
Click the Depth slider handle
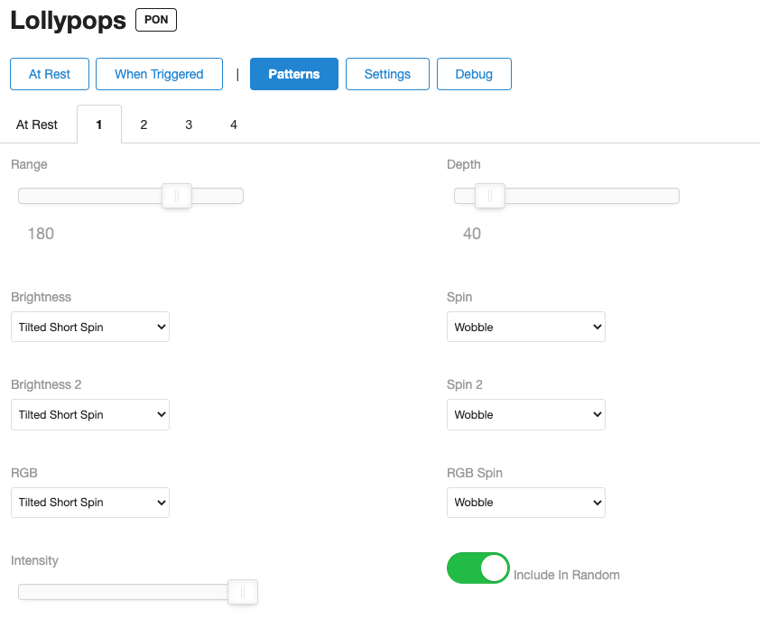(490, 196)
